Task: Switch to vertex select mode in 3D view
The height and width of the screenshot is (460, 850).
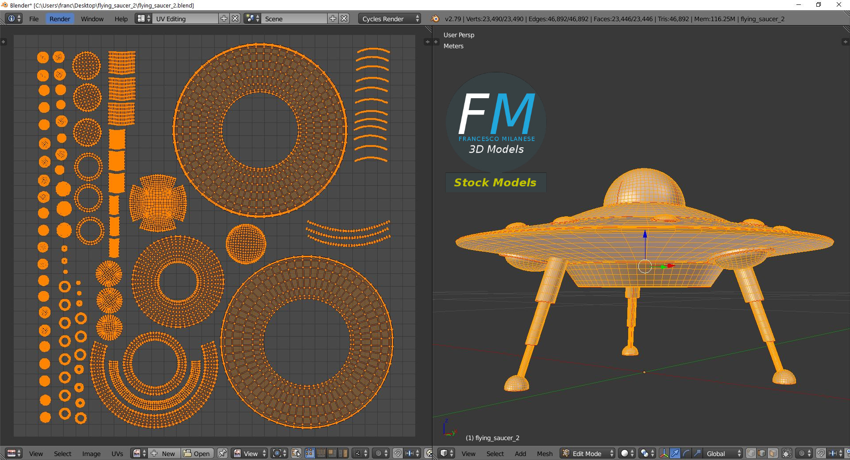Action: tap(751, 453)
